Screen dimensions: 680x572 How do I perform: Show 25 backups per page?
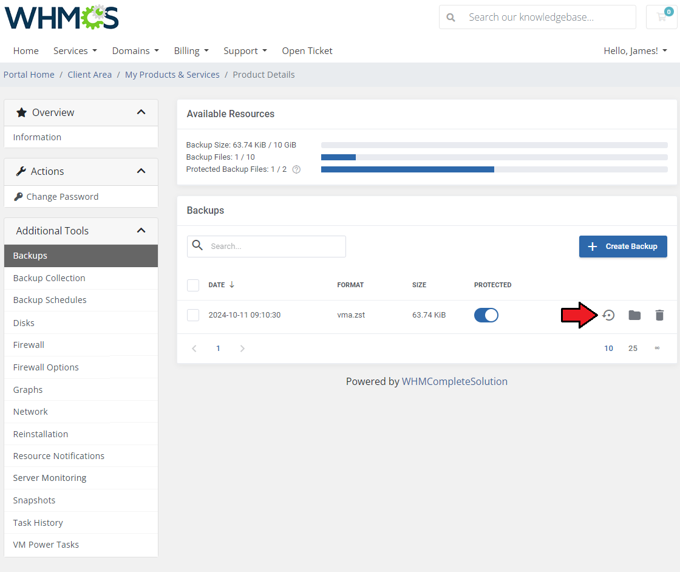[x=633, y=348]
